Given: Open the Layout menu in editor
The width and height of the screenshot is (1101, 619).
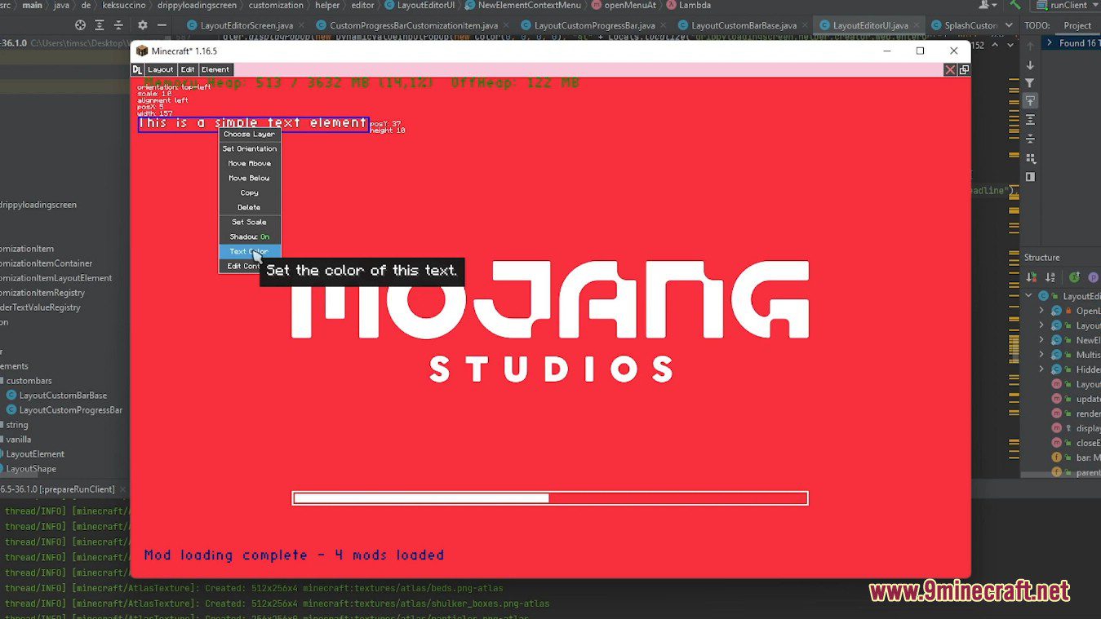Looking at the screenshot, I should tap(160, 70).
